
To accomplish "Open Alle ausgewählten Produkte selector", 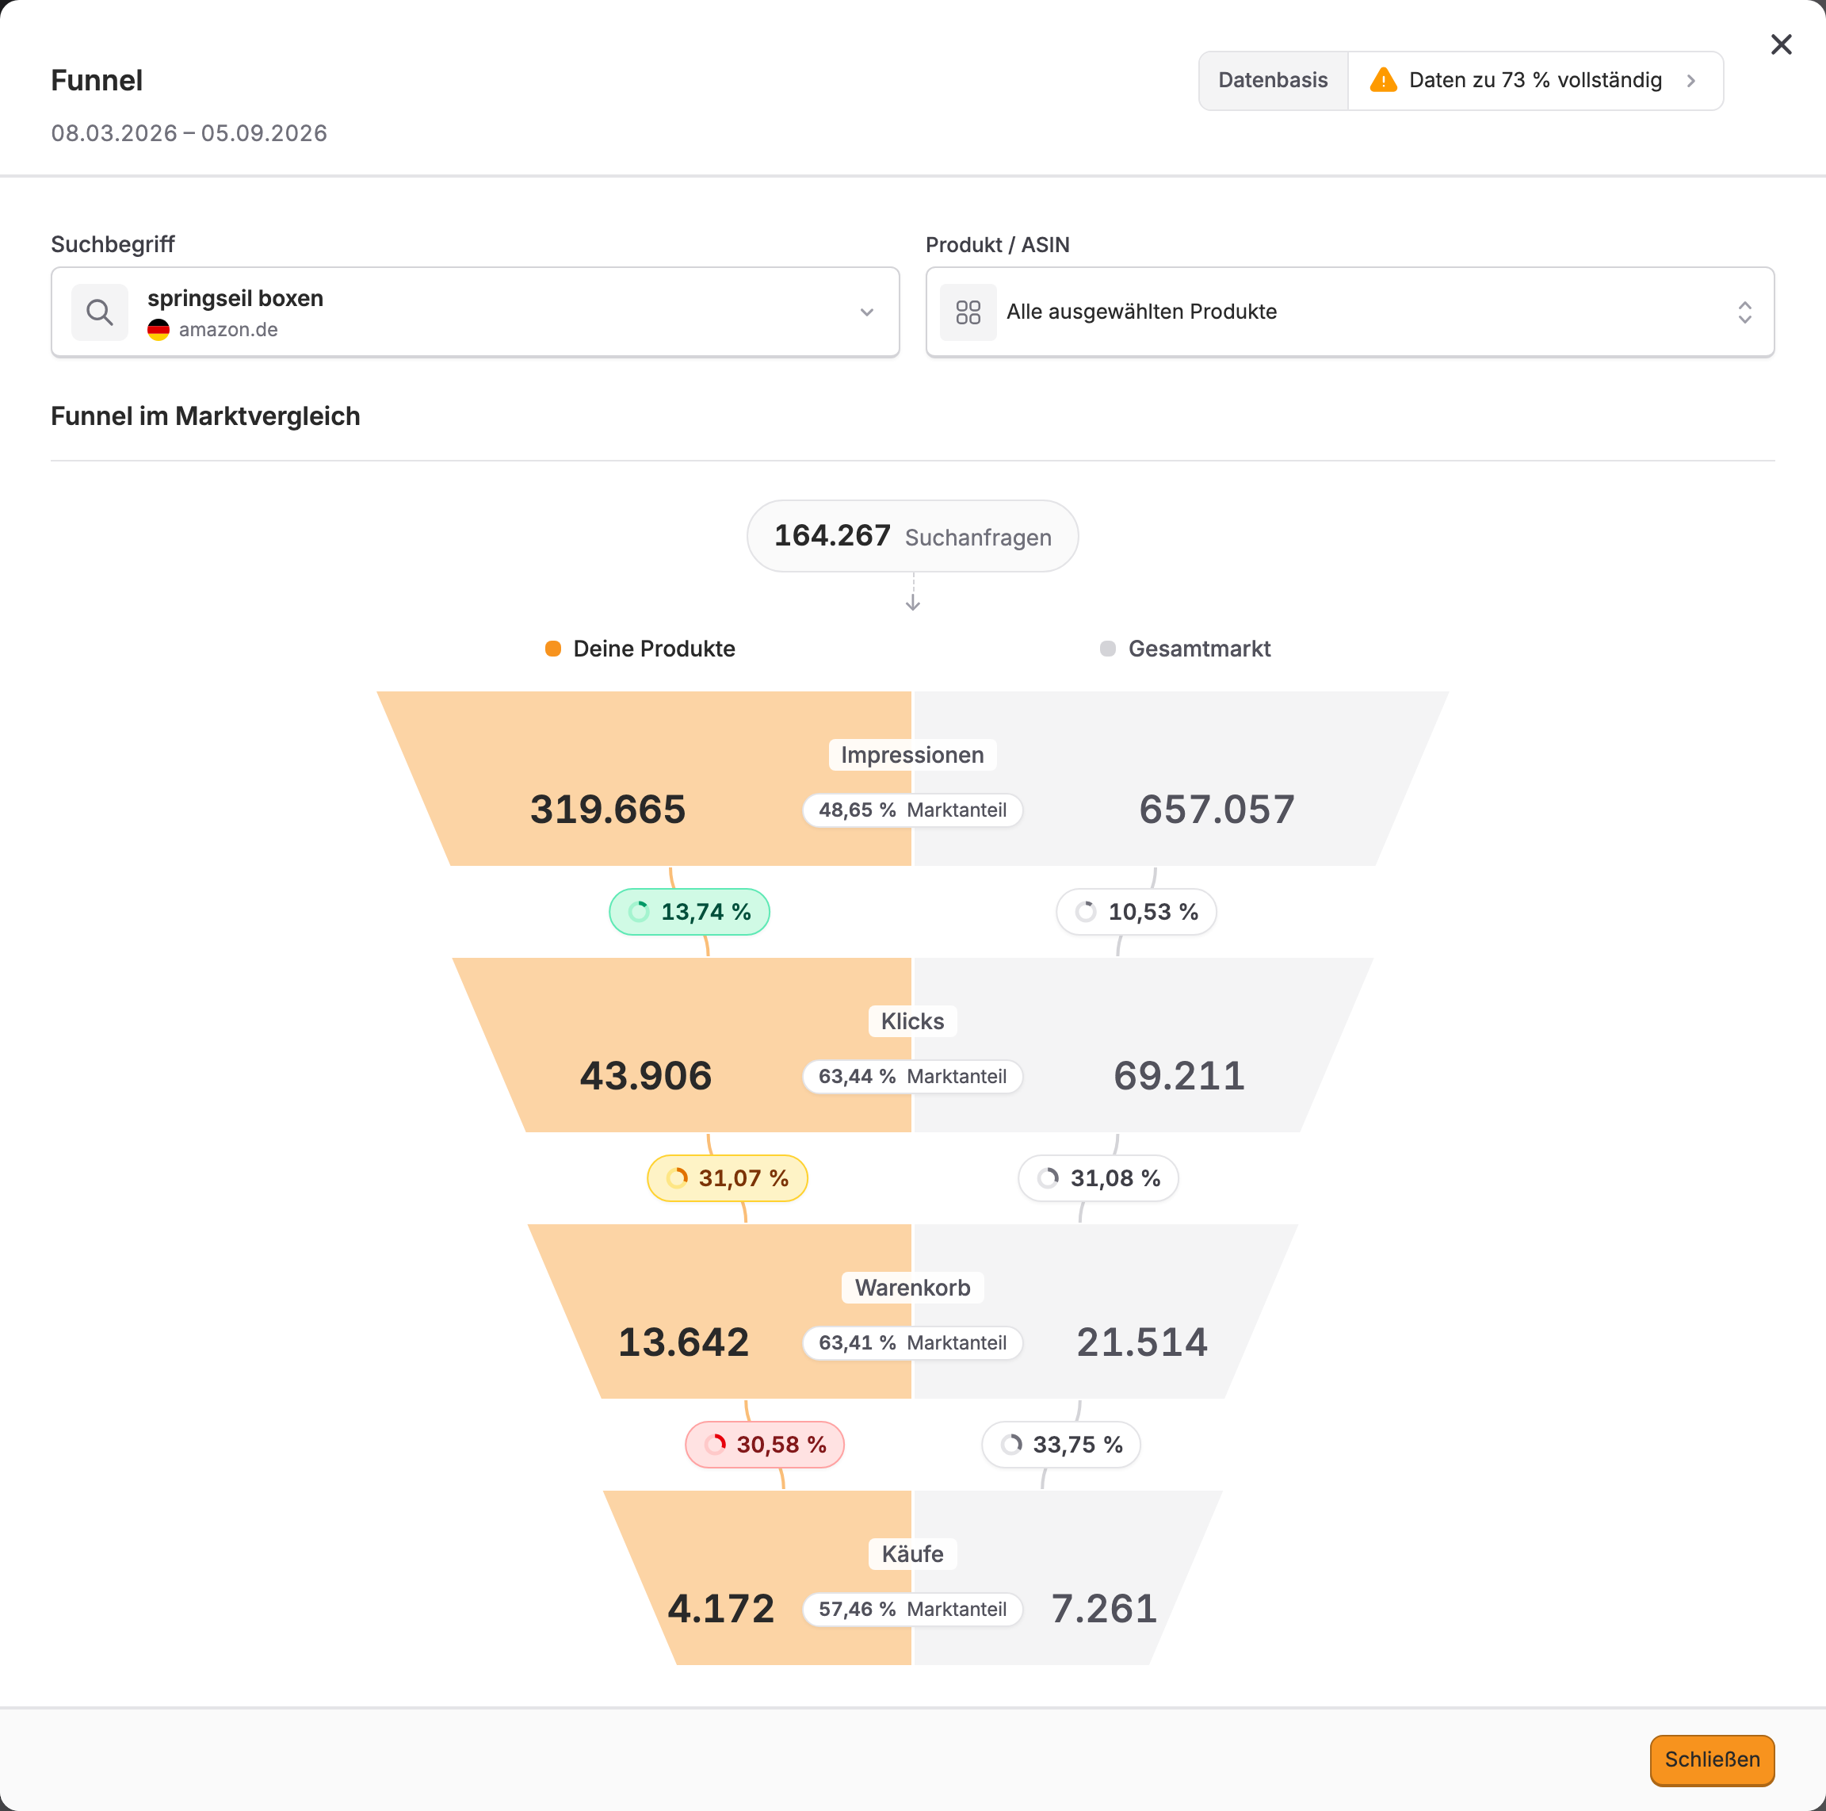I will point(1350,312).
